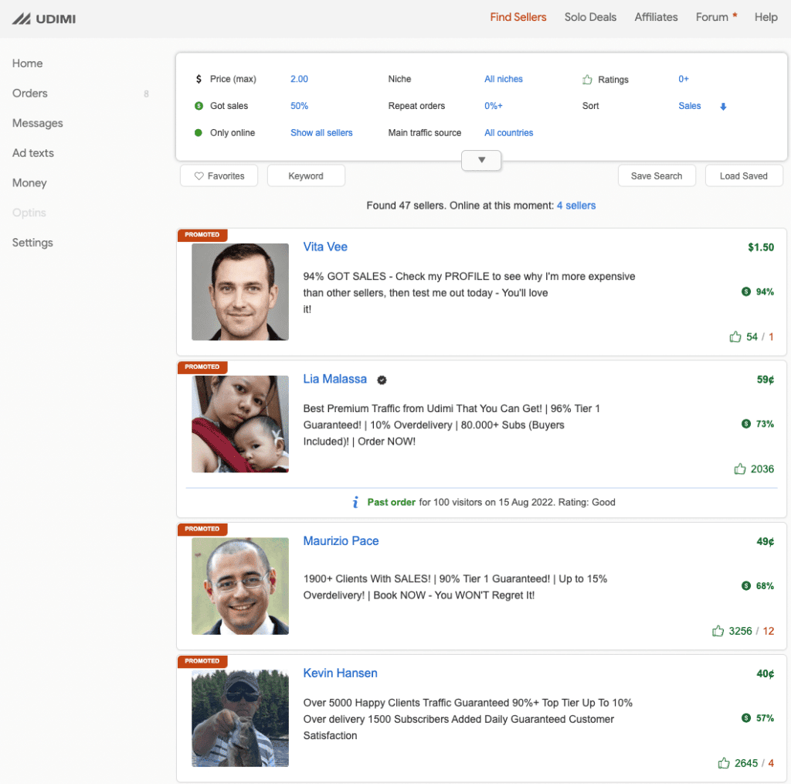The width and height of the screenshot is (791, 784).
Task: Click the green Got sales coin icon
Action: click(199, 106)
